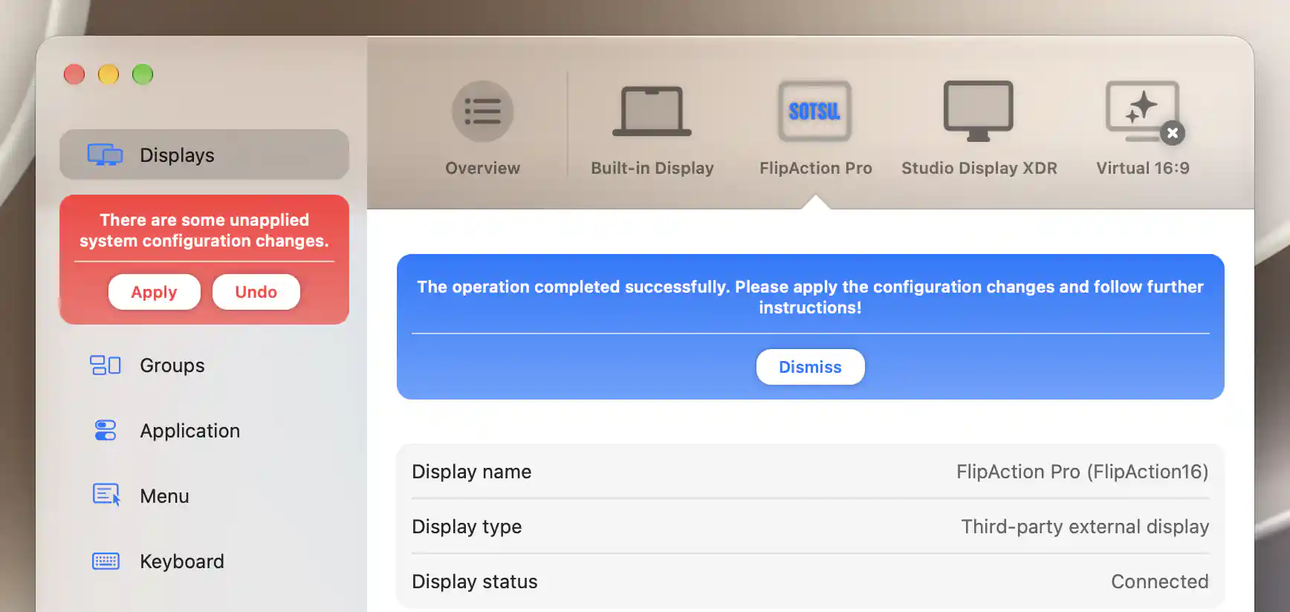Select the FlipAction Pro (FlipAction16) value
The width and height of the screenshot is (1290, 612).
coord(1082,472)
